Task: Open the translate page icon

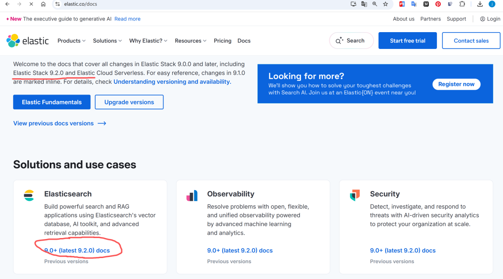Action: (x=364, y=4)
